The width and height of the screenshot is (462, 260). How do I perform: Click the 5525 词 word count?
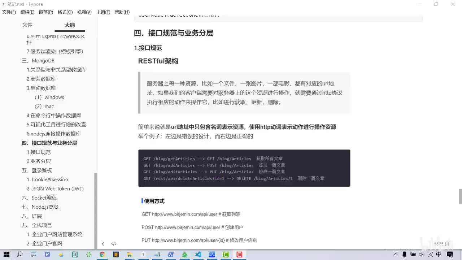(x=442, y=244)
